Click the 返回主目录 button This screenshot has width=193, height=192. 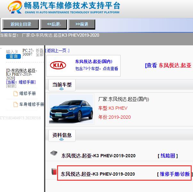point(21,24)
